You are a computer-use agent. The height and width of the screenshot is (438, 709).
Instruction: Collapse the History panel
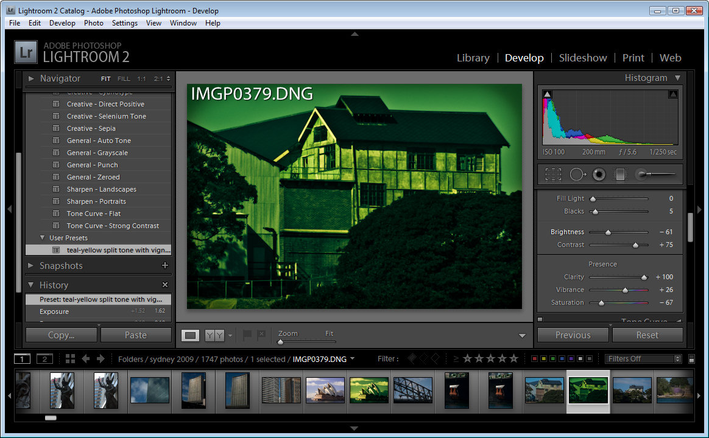[30, 285]
